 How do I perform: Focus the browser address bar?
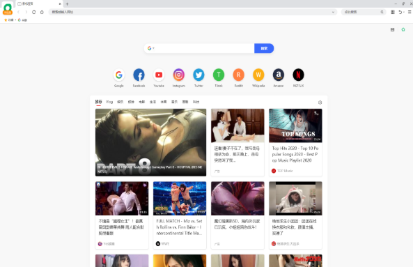[x=190, y=12]
